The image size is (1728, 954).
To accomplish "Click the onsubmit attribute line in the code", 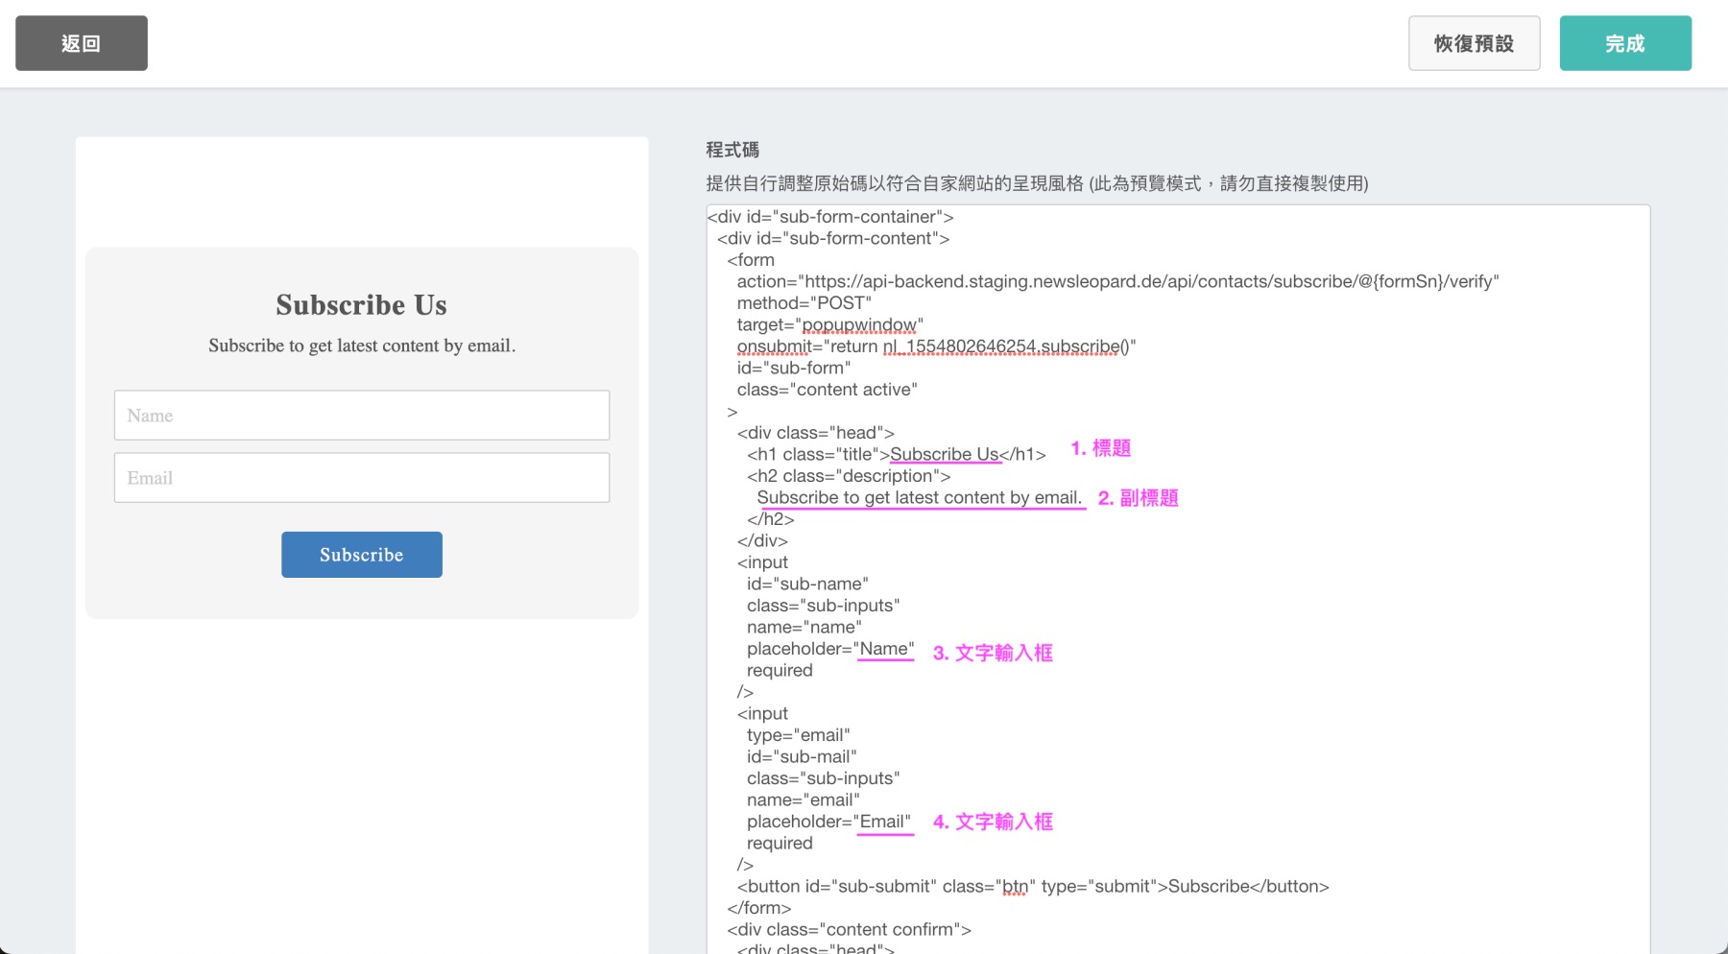I will pyautogui.click(x=936, y=346).
